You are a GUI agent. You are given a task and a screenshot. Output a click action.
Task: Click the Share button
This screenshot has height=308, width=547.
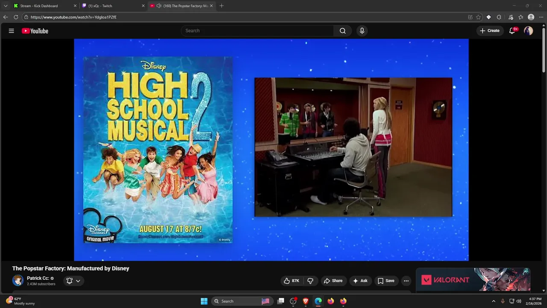[x=333, y=281]
